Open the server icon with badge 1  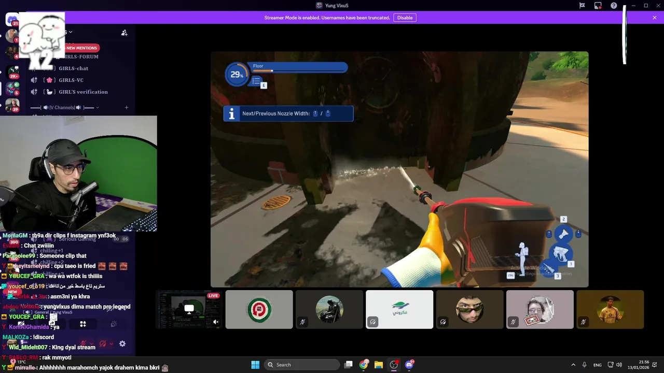(12, 36)
